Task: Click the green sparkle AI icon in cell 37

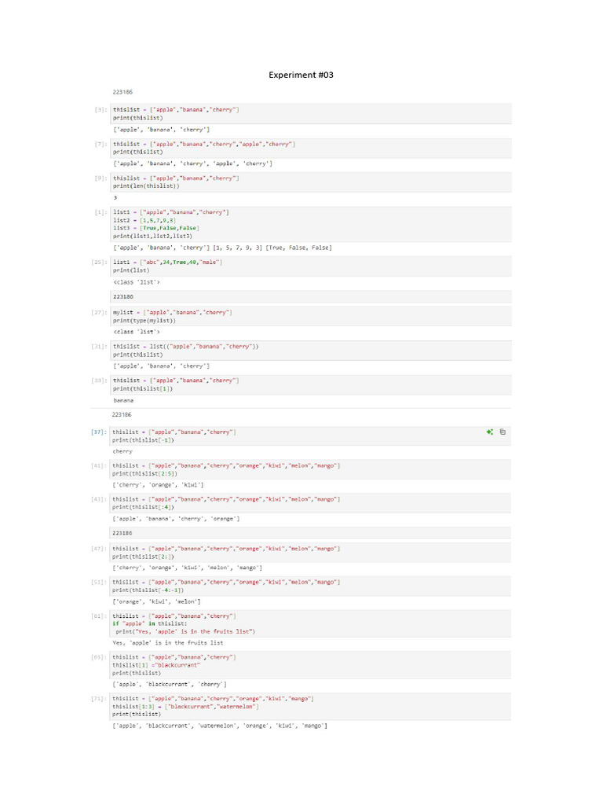Action: 490,432
